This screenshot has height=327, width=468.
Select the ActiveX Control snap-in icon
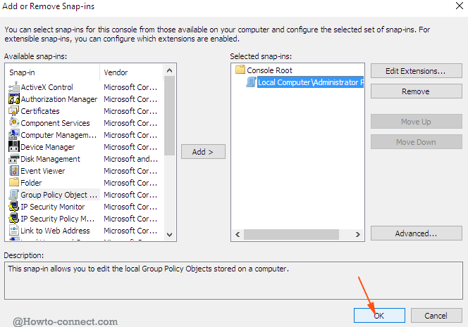(x=13, y=87)
